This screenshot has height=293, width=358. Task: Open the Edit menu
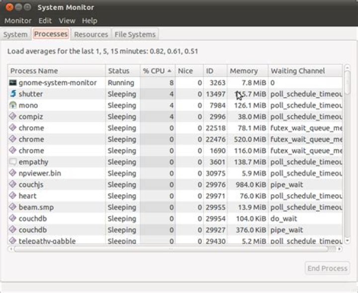[45, 21]
